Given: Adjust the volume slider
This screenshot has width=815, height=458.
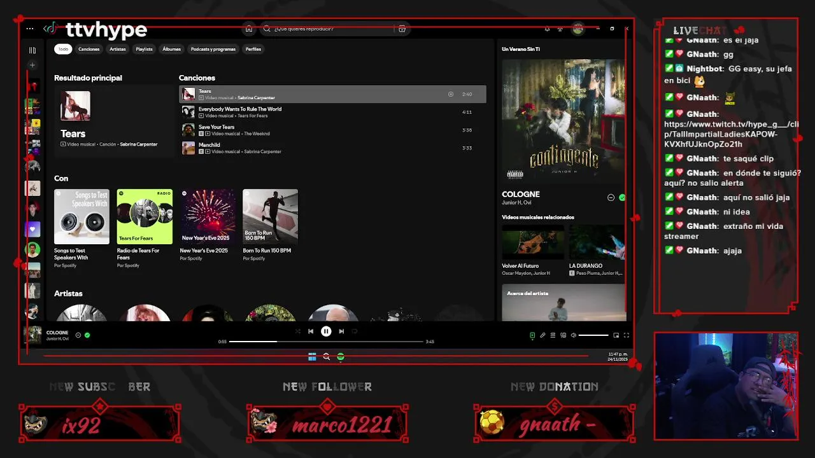Looking at the screenshot, I should (x=593, y=335).
